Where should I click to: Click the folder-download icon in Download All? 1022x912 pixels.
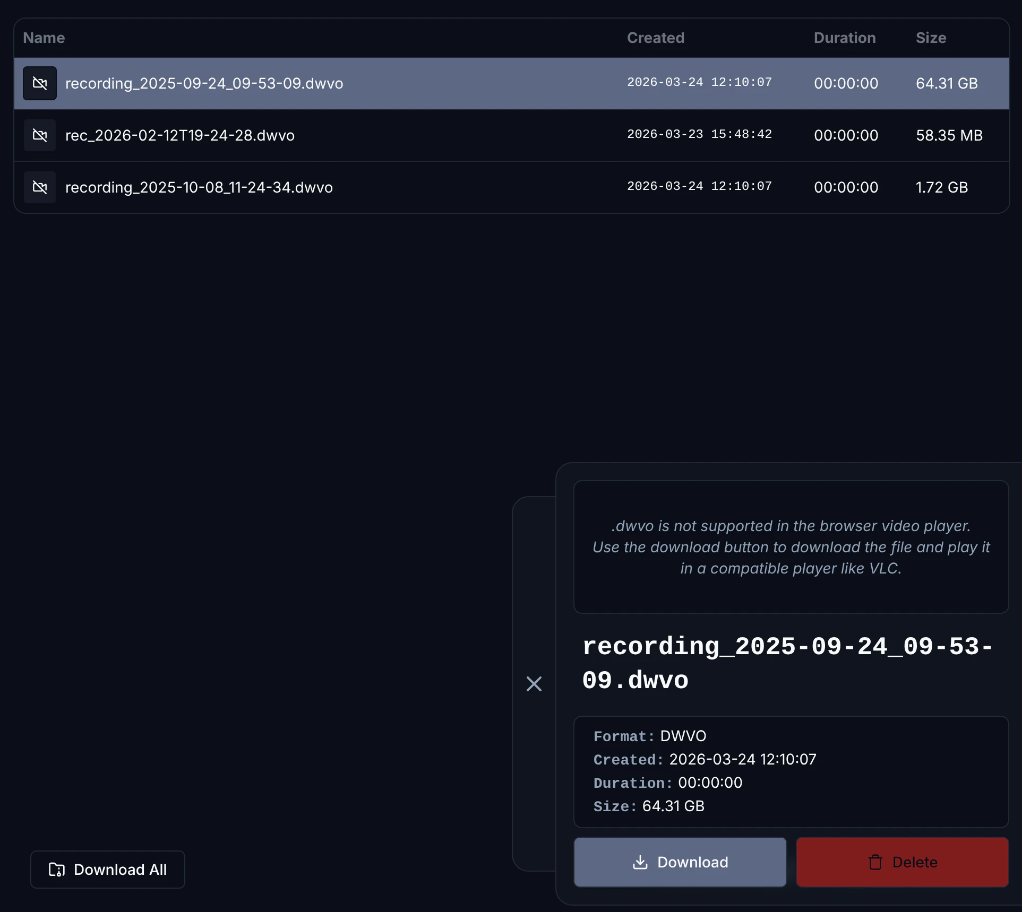pyautogui.click(x=56, y=869)
